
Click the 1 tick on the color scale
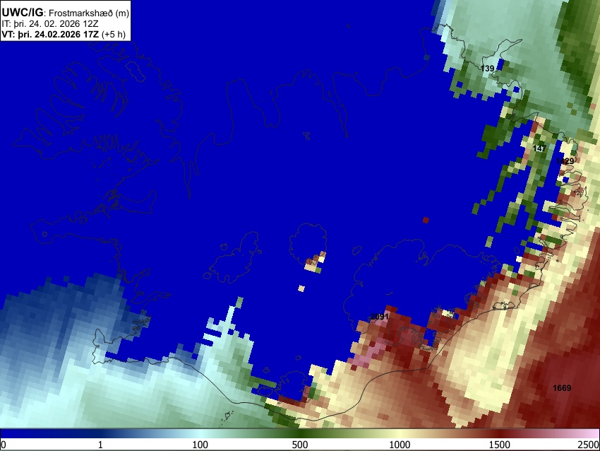100,445
